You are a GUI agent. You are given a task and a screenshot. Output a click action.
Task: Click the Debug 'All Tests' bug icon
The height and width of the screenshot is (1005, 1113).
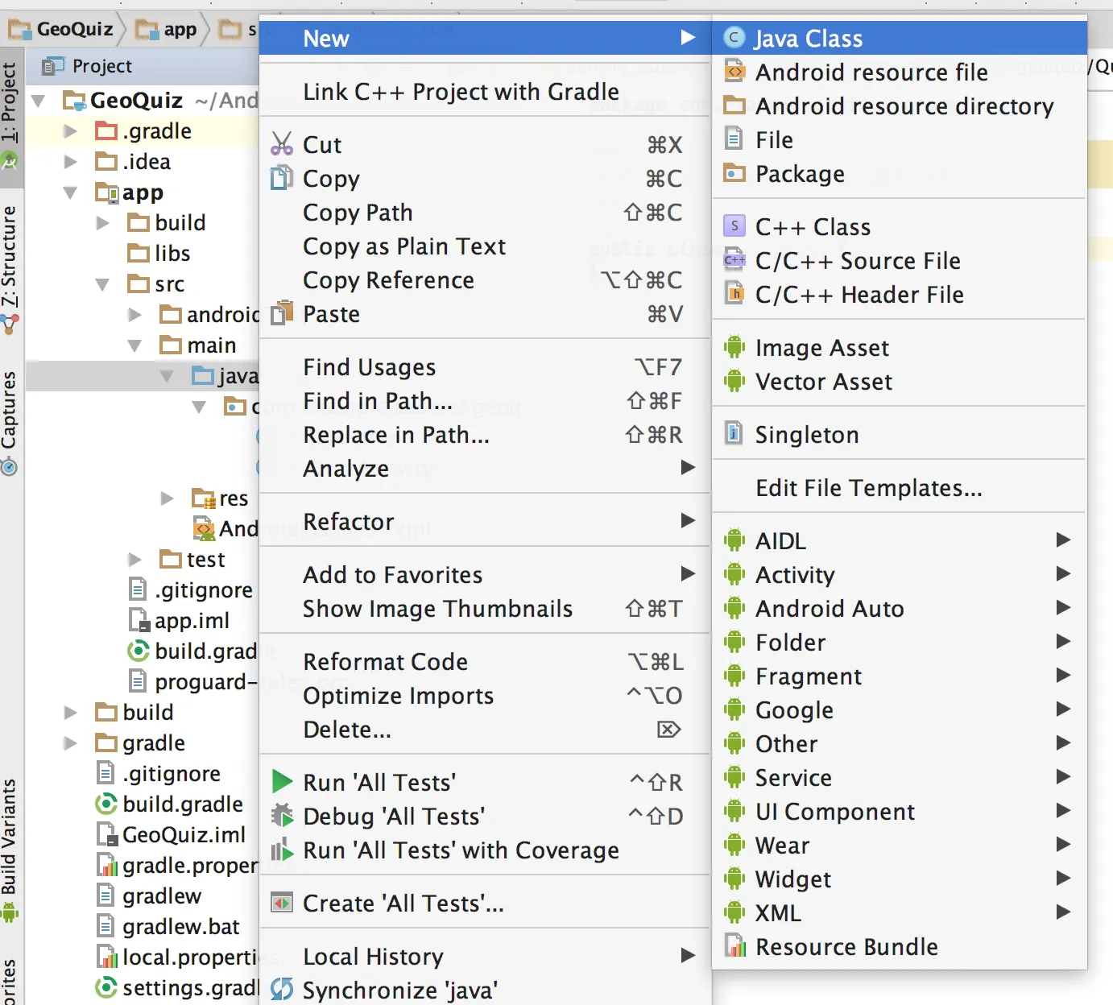(282, 816)
